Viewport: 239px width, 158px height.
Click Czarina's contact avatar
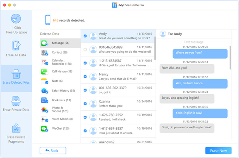[93, 104]
